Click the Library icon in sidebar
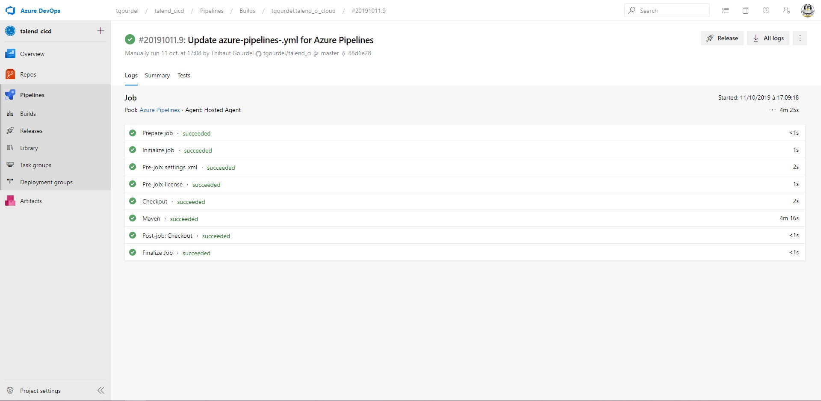Viewport: 821px width, 401px height. point(10,148)
